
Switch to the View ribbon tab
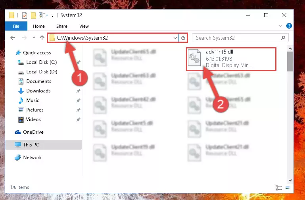click(x=84, y=26)
